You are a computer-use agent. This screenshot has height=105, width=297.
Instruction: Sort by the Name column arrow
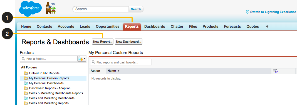click(x=118, y=71)
